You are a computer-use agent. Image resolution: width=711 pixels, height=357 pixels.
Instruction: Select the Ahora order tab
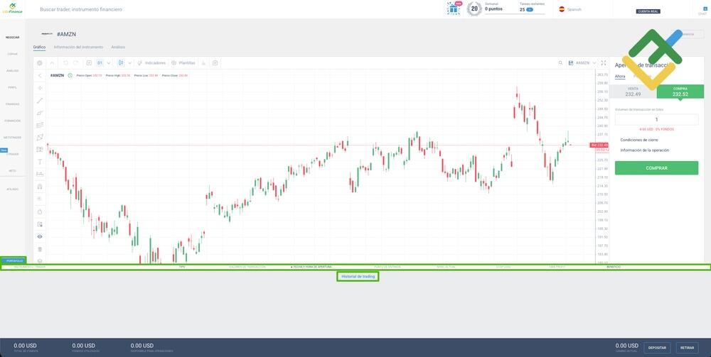620,77
